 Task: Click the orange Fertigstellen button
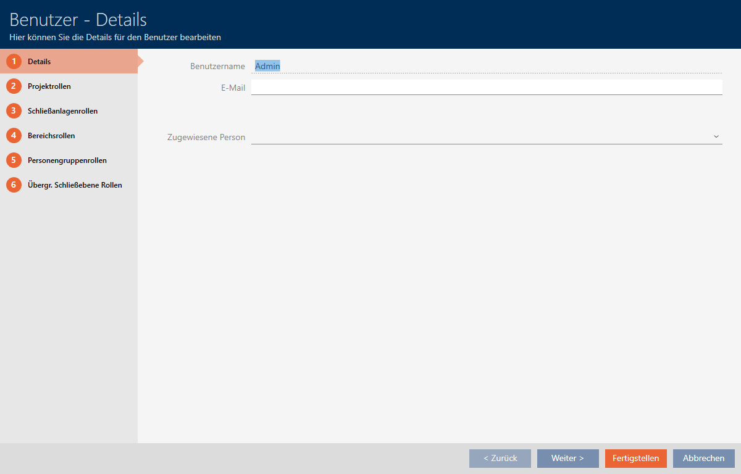pyautogui.click(x=635, y=459)
